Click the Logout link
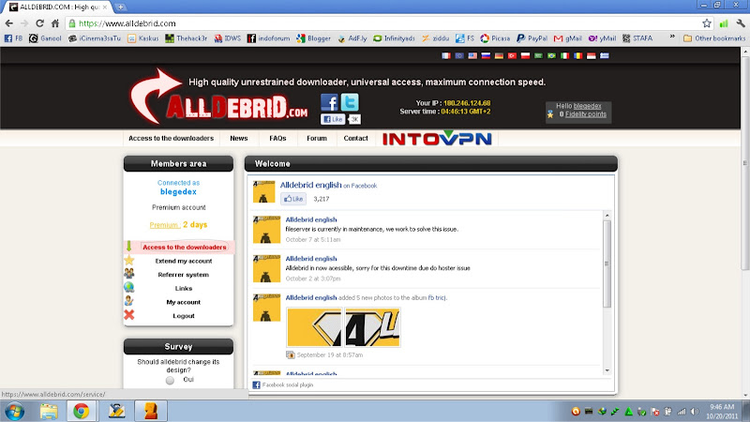 pyautogui.click(x=184, y=316)
